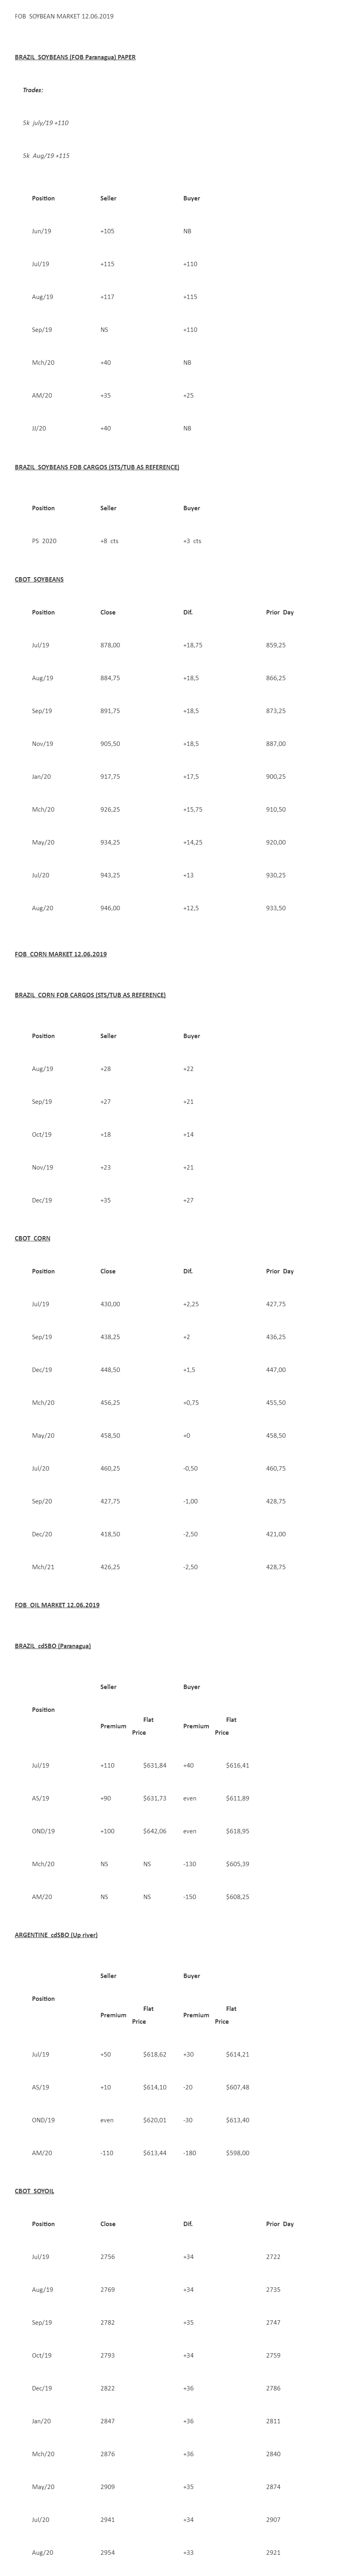Viewport: 341px width, 2576px height.
Task: Click the Prior Day header in CBOT SOYBEANS
Action: click(280, 612)
